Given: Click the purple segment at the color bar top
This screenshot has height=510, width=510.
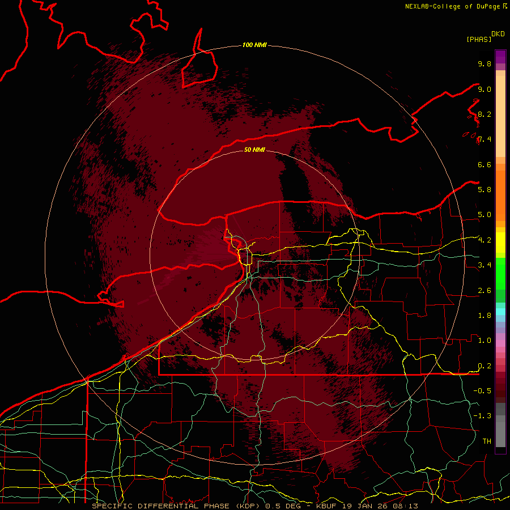Looking at the screenshot, I should pyautogui.click(x=500, y=57).
